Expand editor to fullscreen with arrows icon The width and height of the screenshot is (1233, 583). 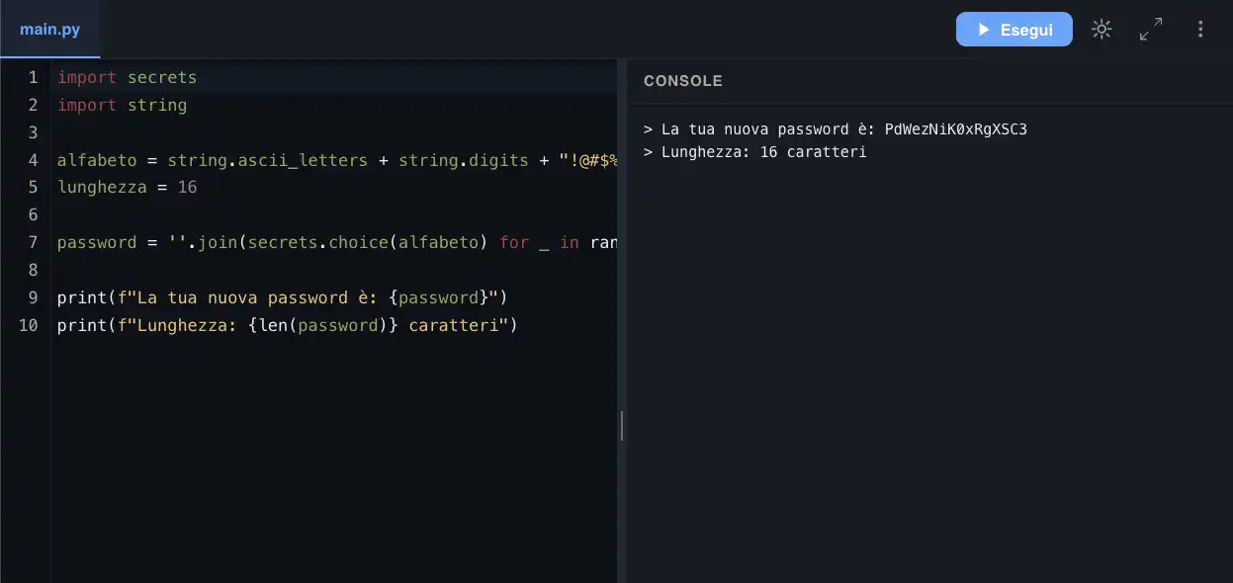[x=1151, y=30]
